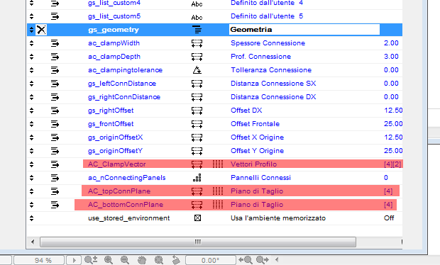Click the angle type icon for ac_clampingtolerance

pos(197,70)
